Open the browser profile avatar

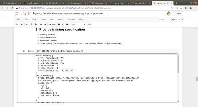point(191,8)
